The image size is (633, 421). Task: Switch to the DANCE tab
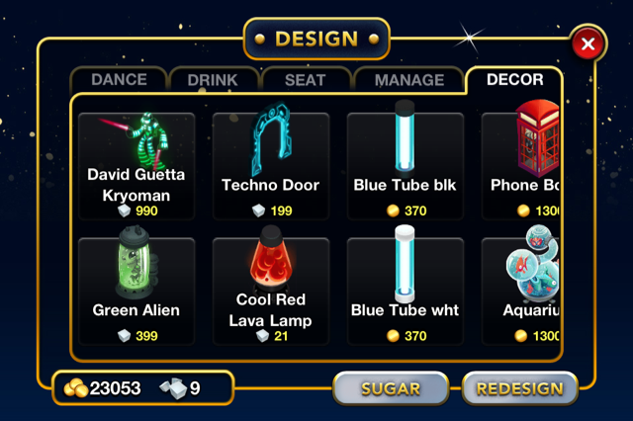point(119,80)
